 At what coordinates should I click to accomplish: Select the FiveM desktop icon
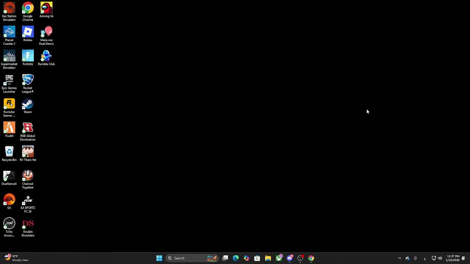9,129
